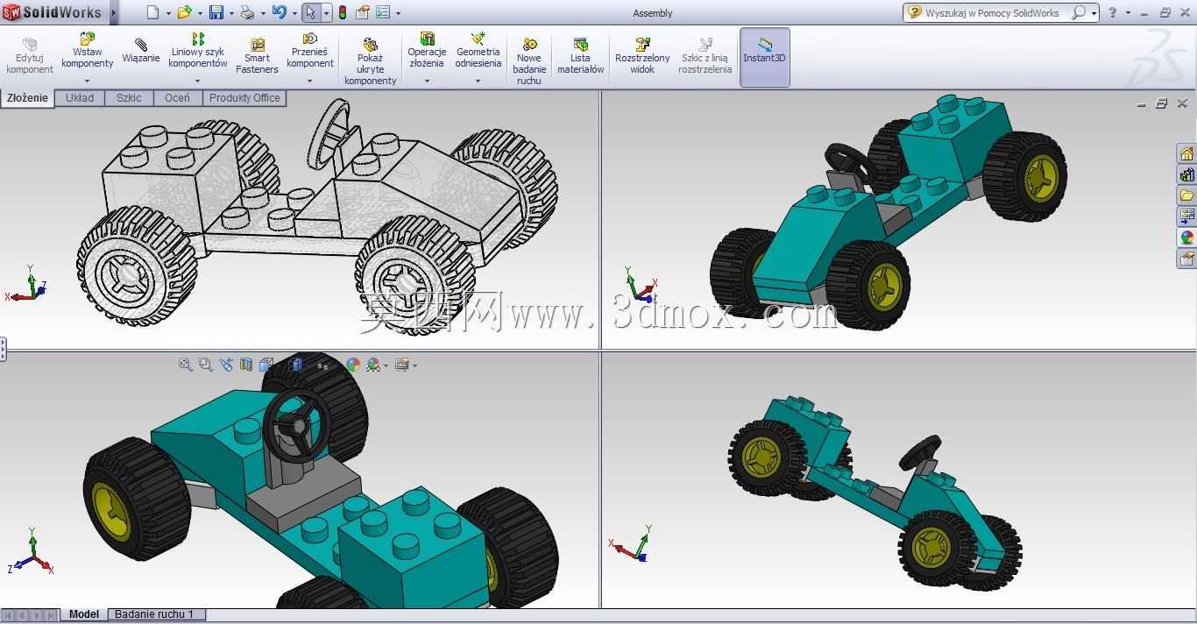Click the Wiązanie (mate) paperclip tool
Image resolution: width=1197 pixels, height=624 pixels.
[x=141, y=52]
